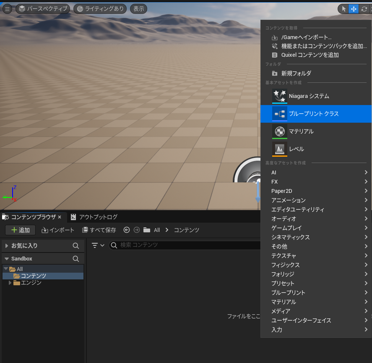
Task: Click the 検索 コンテンツ search field
Action: click(x=185, y=245)
